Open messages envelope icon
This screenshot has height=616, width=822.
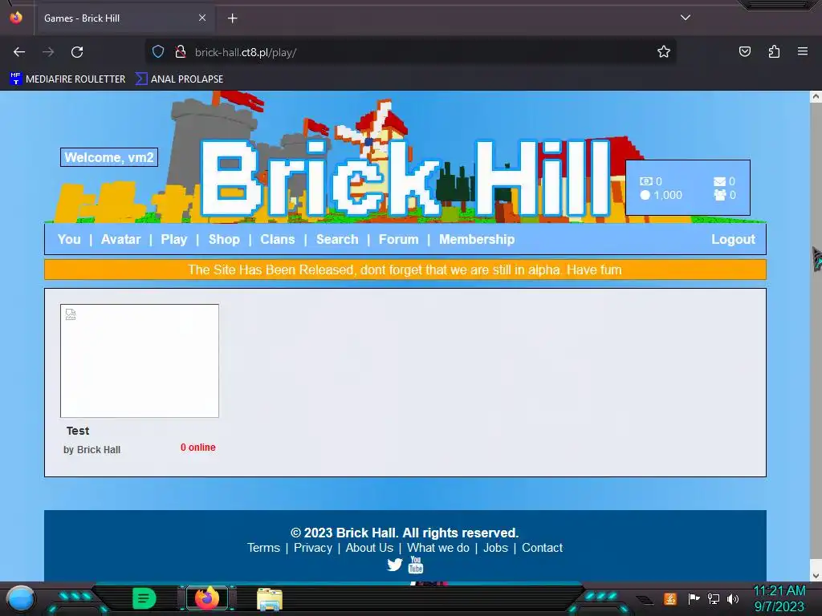click(719, 182)
